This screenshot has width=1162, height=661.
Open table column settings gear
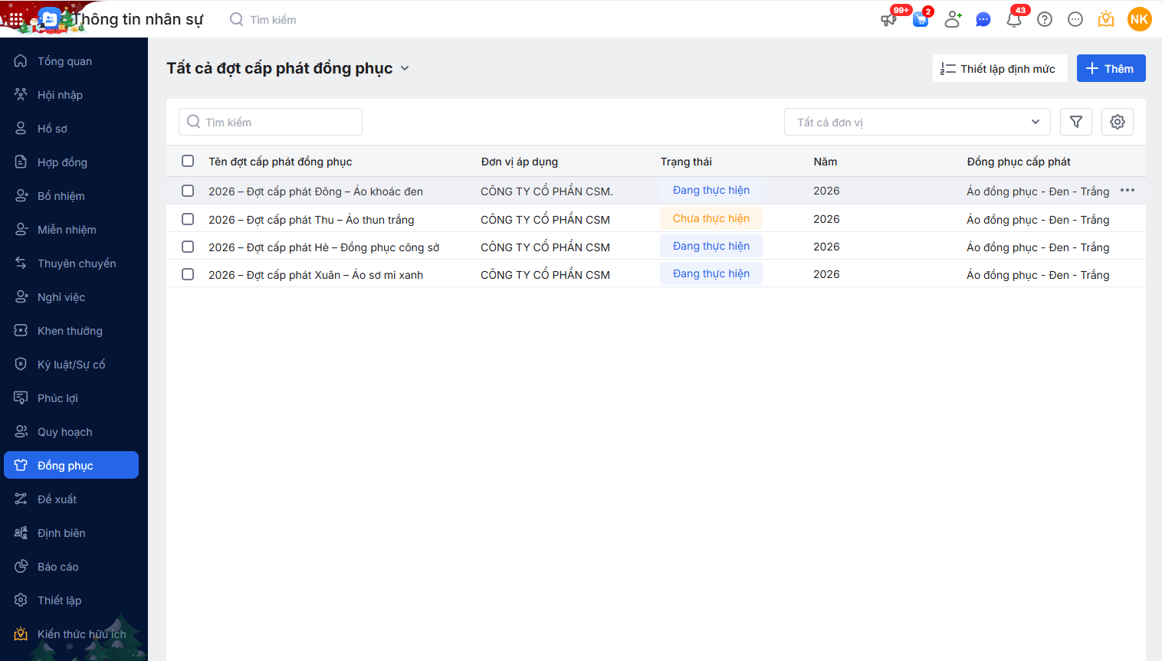(1118, 122)
